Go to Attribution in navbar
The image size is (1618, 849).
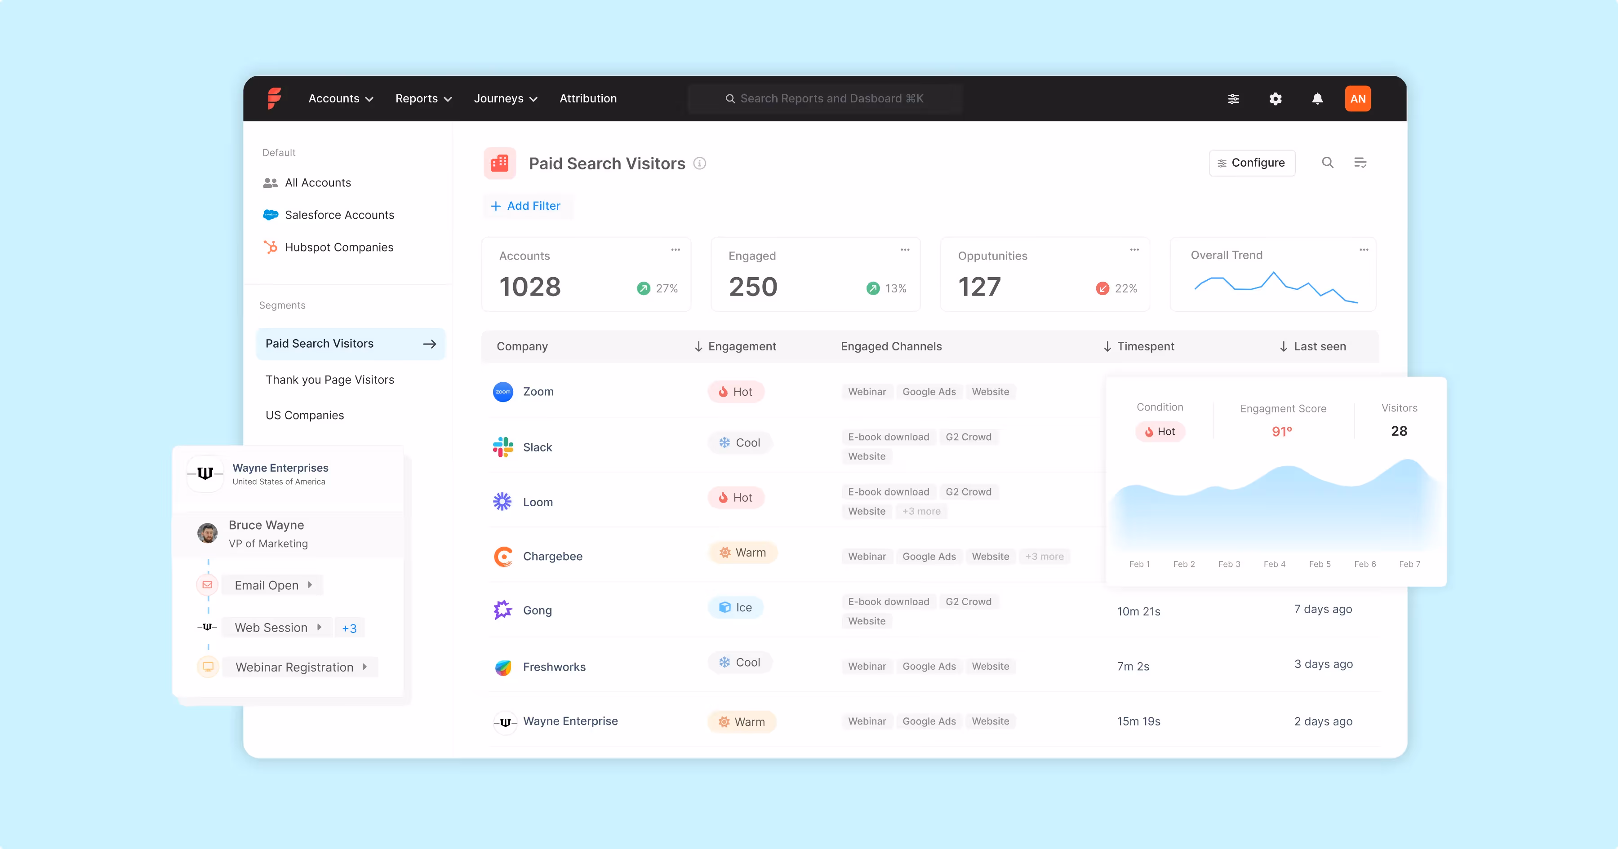point(588,98)
